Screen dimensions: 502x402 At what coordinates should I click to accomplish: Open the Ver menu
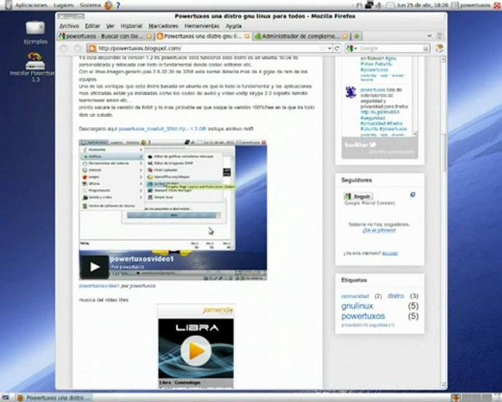point(110,26)
